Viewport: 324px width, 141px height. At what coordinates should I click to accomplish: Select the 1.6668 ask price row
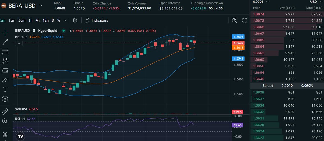tap(287, 27)
